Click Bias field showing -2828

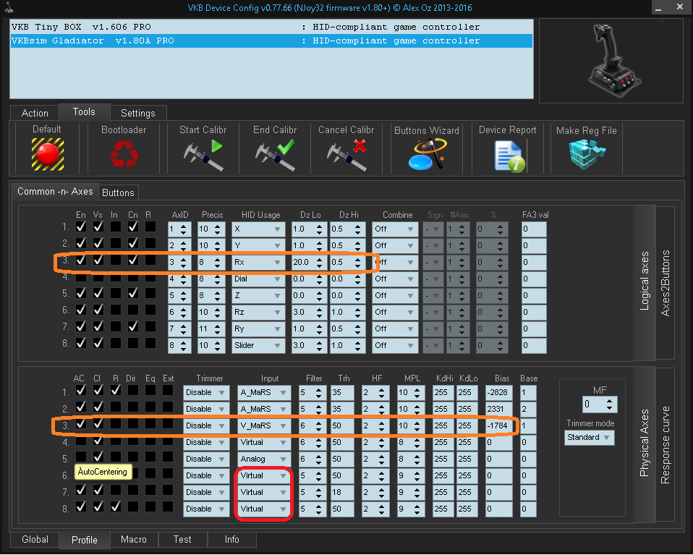point(498,392)
